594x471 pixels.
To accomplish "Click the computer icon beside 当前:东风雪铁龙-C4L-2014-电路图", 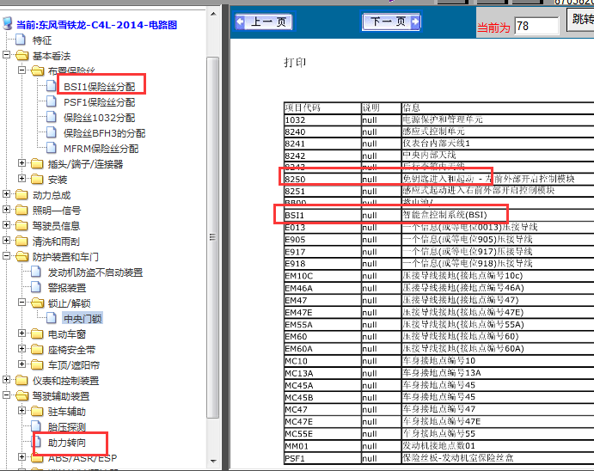I will point(7,23).
